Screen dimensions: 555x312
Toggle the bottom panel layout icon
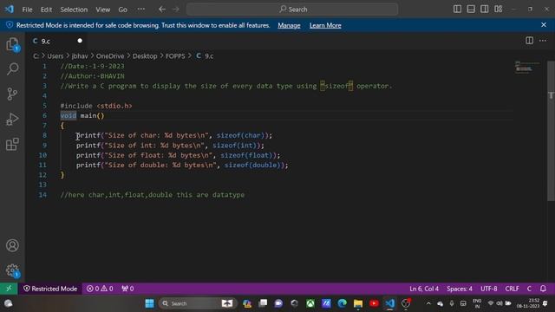471,10
